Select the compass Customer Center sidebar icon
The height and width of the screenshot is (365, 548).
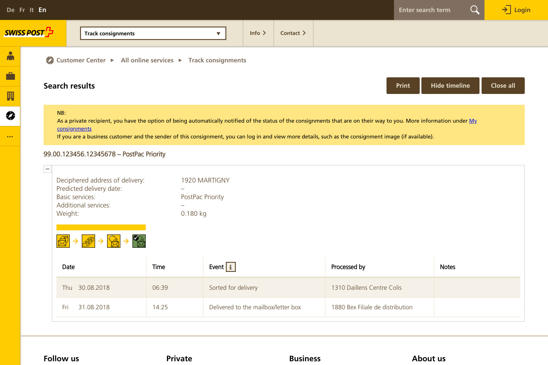tap(10, 116)
